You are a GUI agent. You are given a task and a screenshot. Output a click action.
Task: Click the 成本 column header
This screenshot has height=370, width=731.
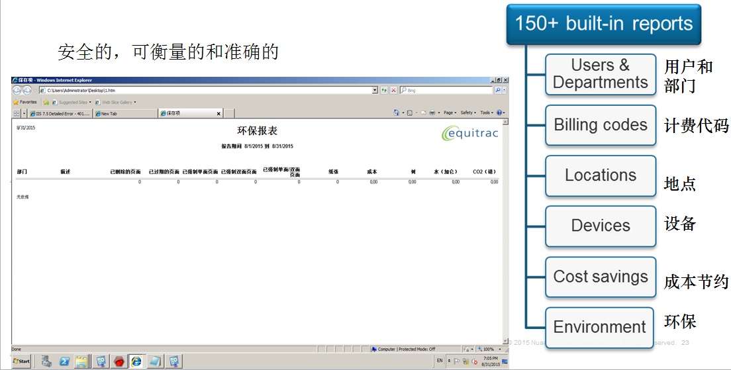(372, 172)
